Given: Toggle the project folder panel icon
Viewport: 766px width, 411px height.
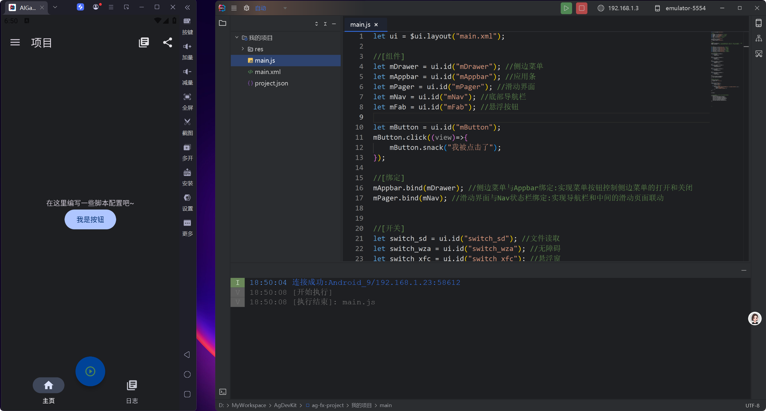Looking at the screenshot, I should point(223,23).
